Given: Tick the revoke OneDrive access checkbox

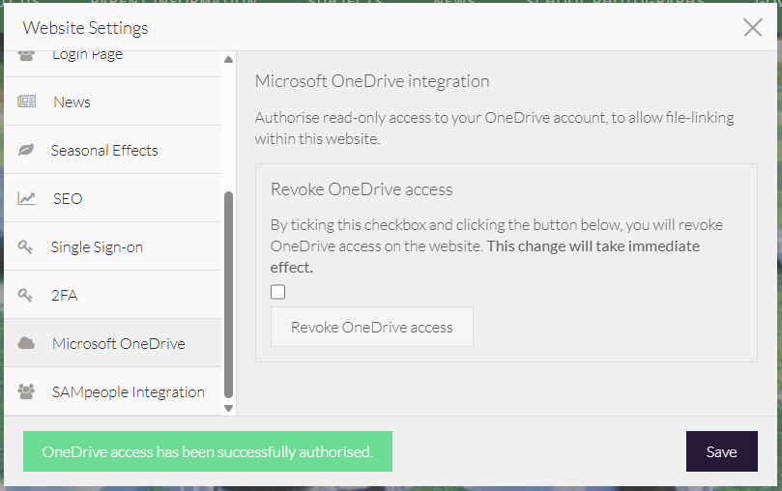Looking at the screenshot, I should [278, 292].
